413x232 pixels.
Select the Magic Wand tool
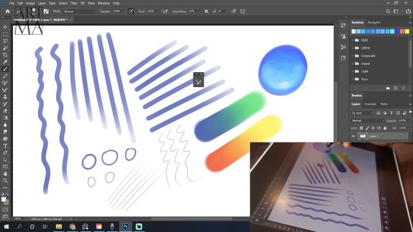(x=5, y=48)
